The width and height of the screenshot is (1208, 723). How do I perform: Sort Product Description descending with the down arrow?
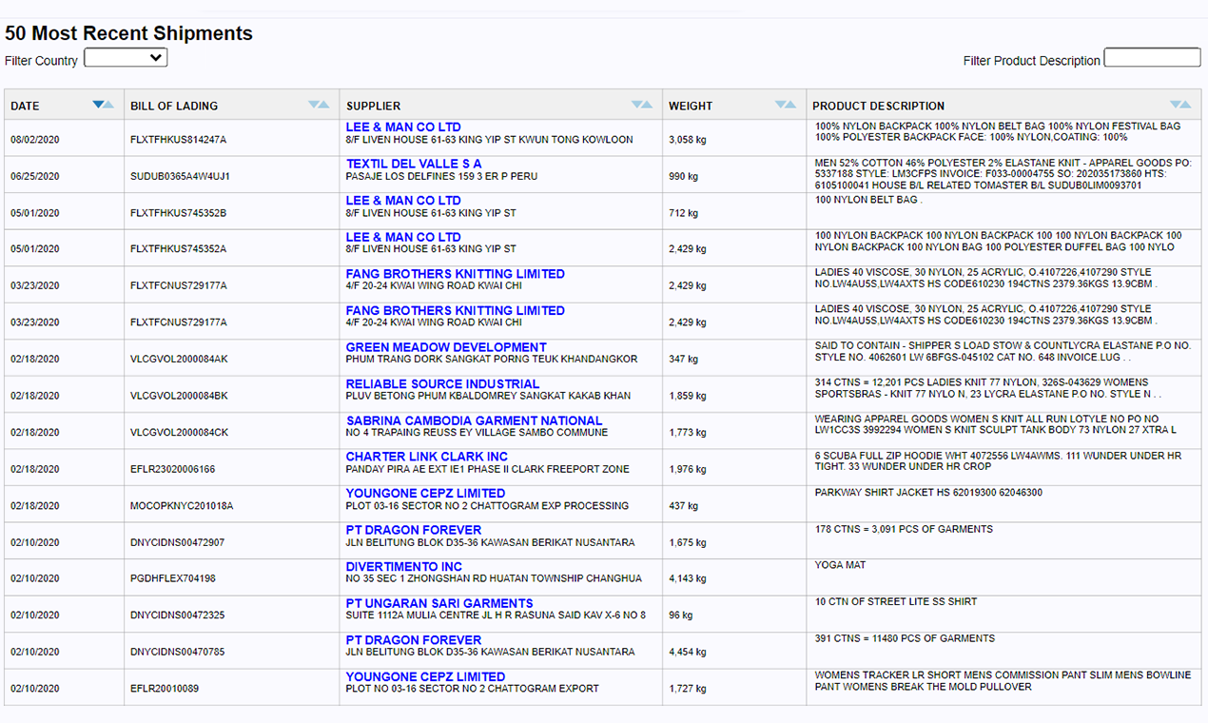point(1176,105)
